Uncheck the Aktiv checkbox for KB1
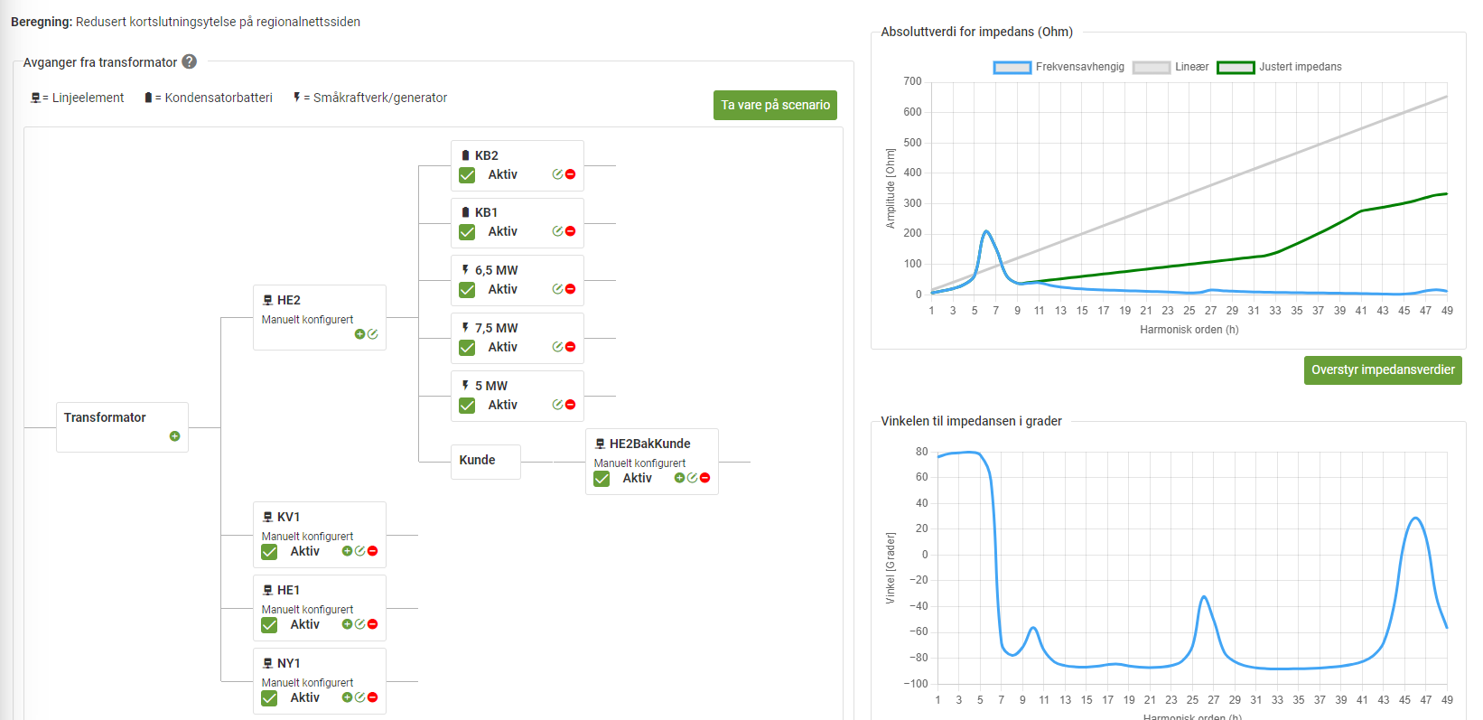This screenshot has width=1483, height=720. coord(467,232)
